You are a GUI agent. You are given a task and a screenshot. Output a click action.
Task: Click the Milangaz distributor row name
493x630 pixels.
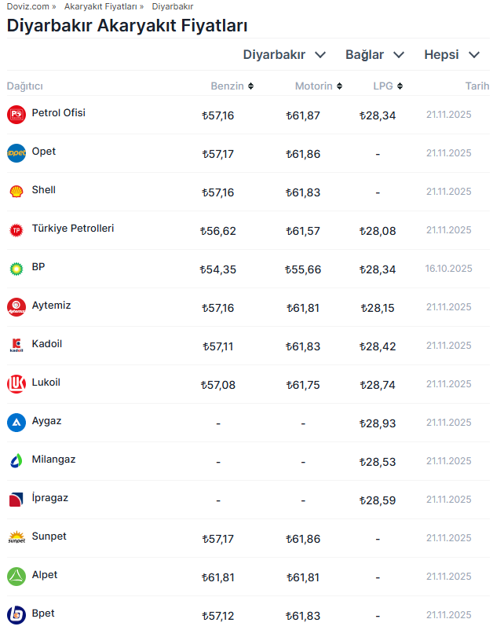[x=53, y=460]
